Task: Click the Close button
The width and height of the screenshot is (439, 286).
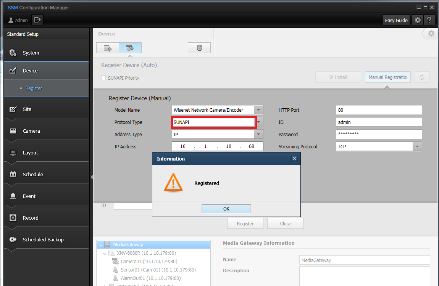Action: point(285,224)
